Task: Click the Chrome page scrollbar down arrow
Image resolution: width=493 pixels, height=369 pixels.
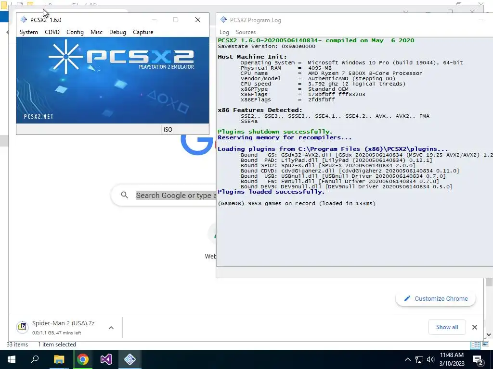Action: tap(489, 334)
